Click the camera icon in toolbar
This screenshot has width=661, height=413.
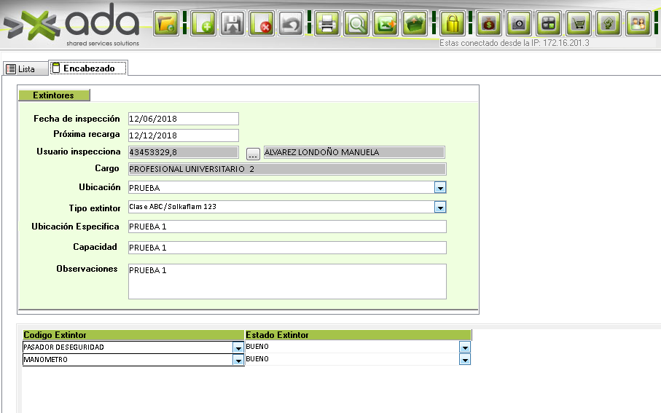coord(519,24)
